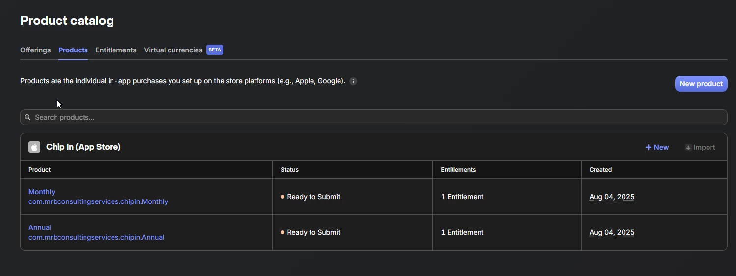
Task: Click Annual row's Ready to Submit status
Action: [313, 232]
